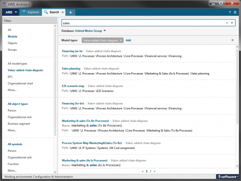Choose Organizational chart model type filter

[20, 83]
